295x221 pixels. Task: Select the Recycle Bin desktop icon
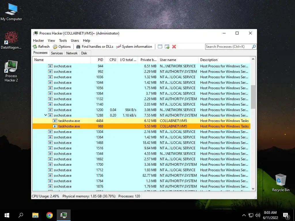click(281, 182)
